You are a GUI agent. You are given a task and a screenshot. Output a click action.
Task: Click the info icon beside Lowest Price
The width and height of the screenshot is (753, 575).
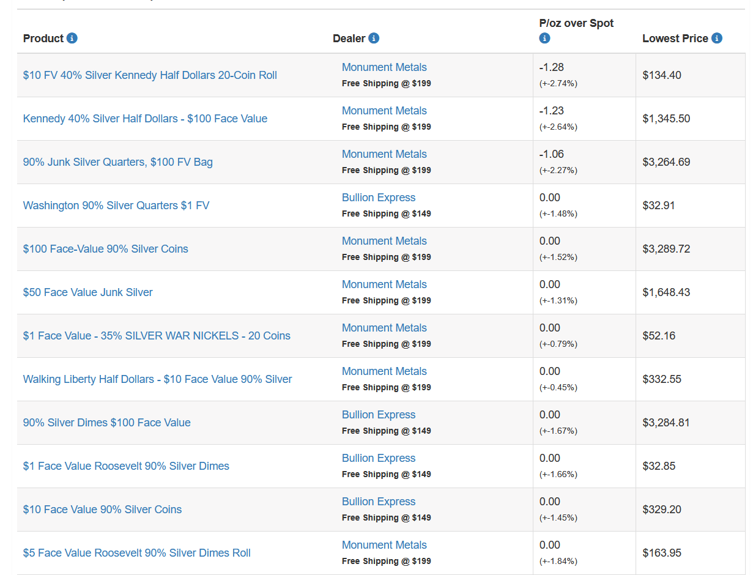717,39
